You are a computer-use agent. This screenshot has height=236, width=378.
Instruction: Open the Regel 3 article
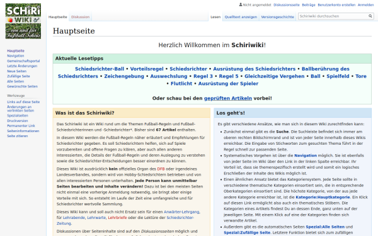(203, 76)
